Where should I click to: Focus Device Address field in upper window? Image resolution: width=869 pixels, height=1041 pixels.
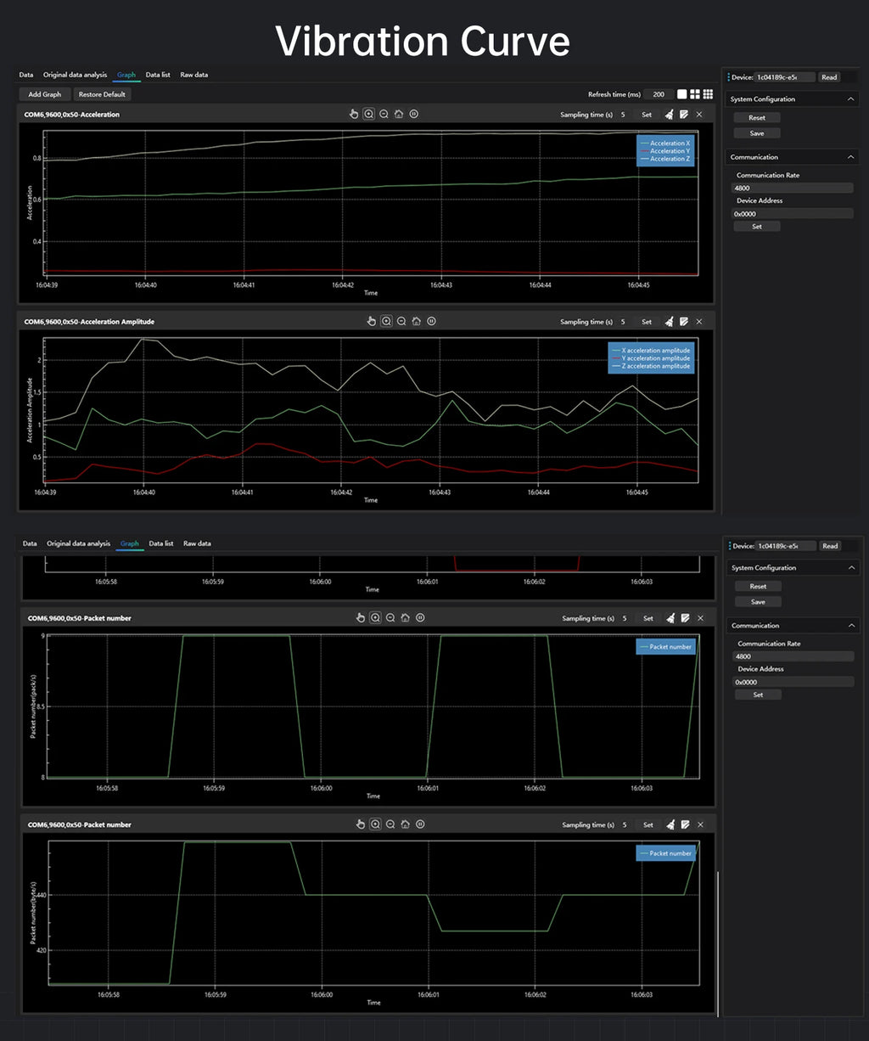[x=792, y=214]
